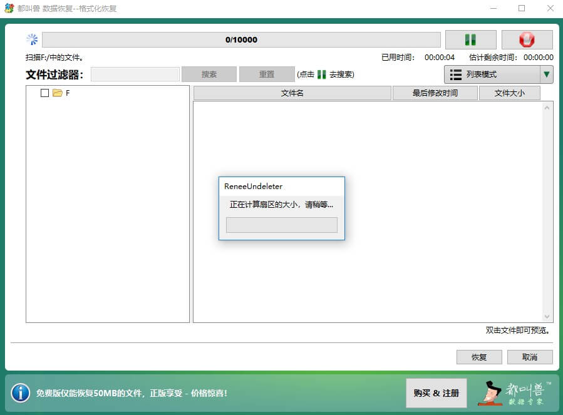Stop the scan with the red stop button
The image size is (563, 415).
[527, 39]
